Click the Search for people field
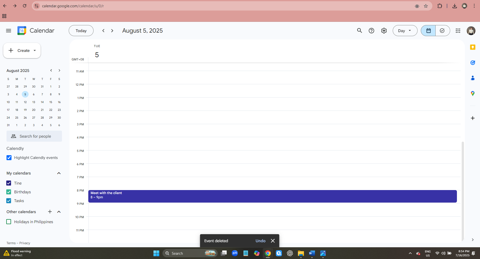 tap(34, 136)
